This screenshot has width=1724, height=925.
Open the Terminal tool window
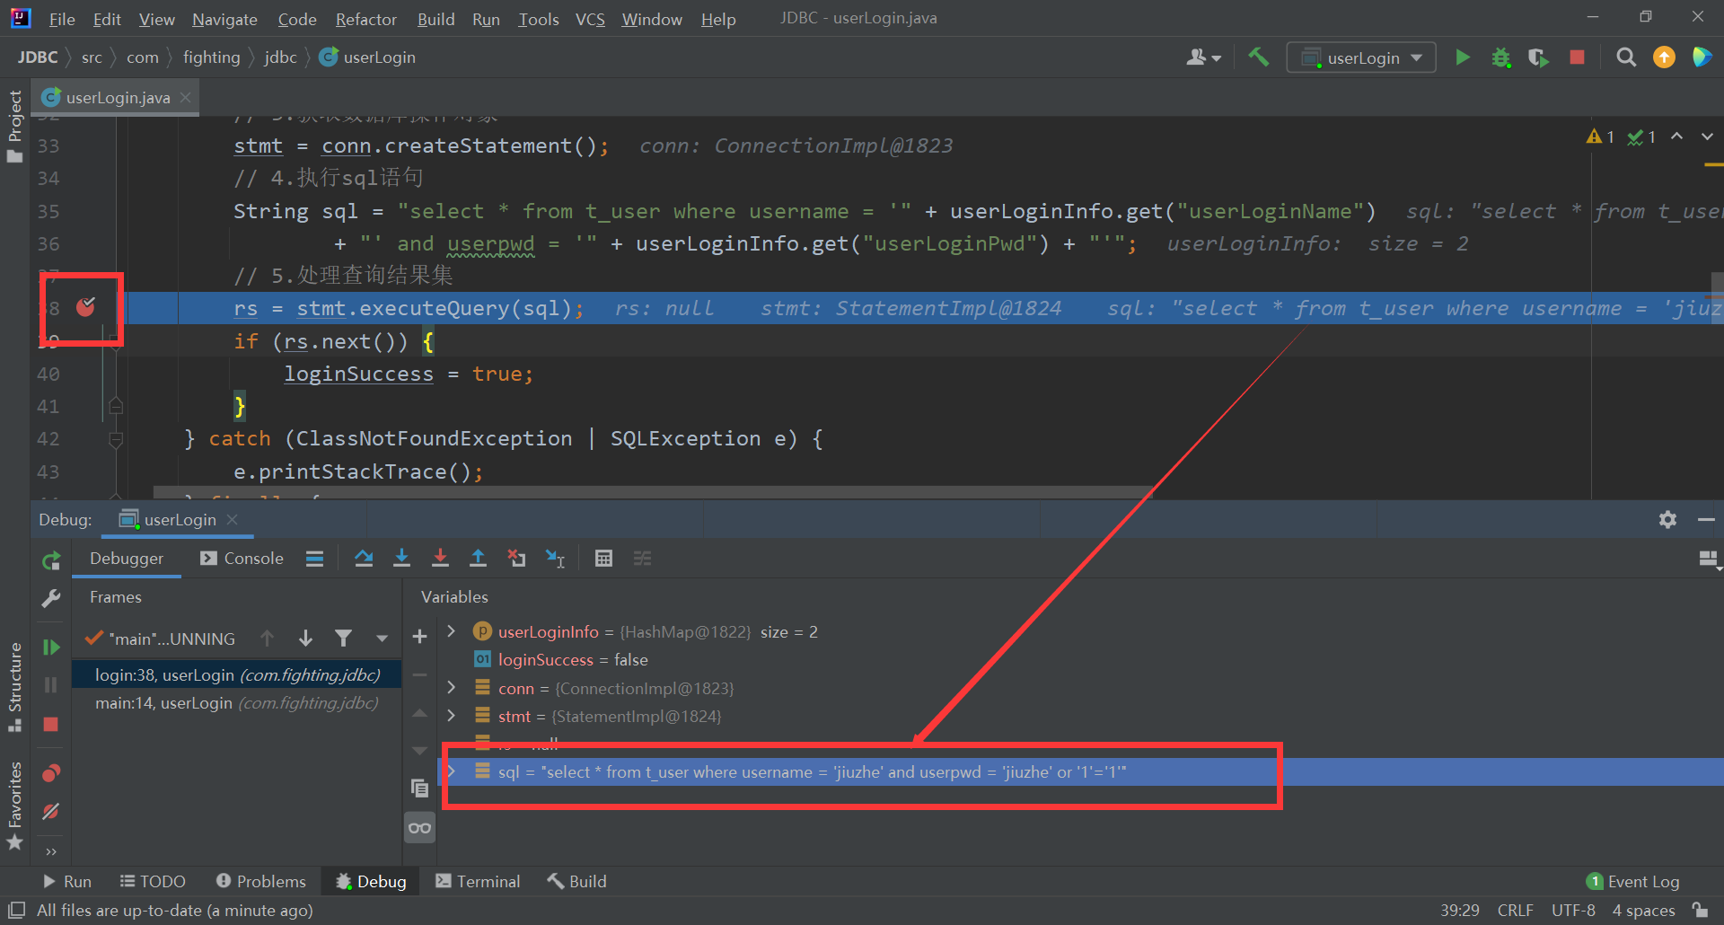click(478, 882)
